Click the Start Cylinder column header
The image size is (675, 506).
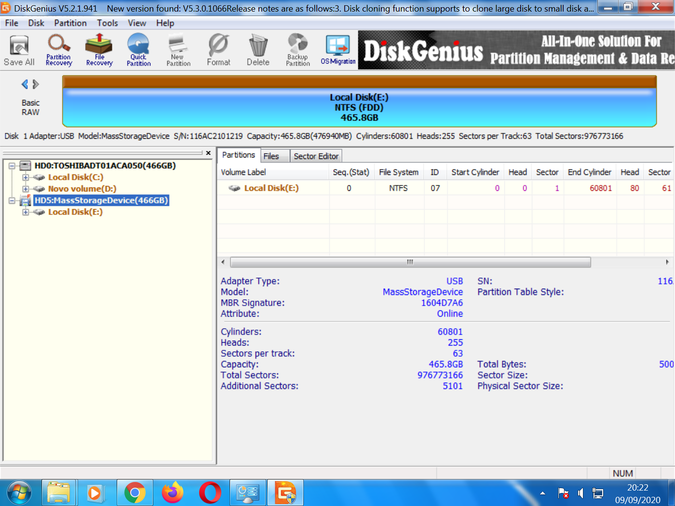pyautogui.click(x=475, y=172)
